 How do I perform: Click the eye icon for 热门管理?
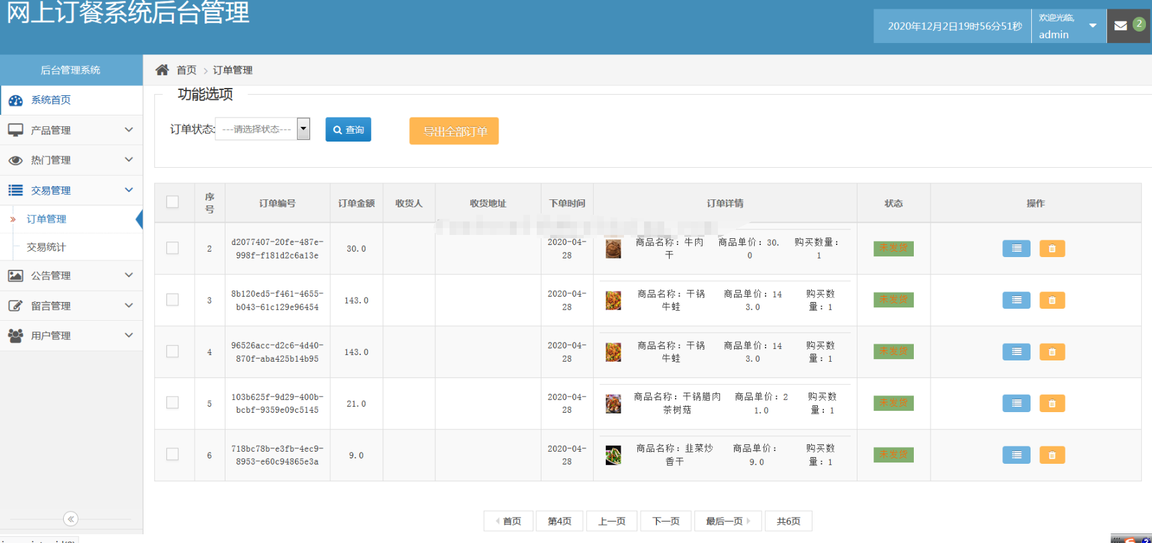pos(15,160)
